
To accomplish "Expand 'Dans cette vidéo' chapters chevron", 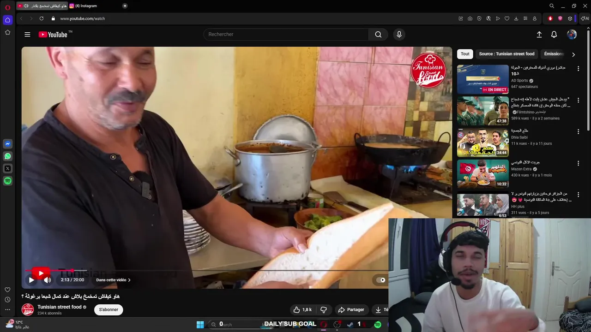I will (x=129, y=280).
